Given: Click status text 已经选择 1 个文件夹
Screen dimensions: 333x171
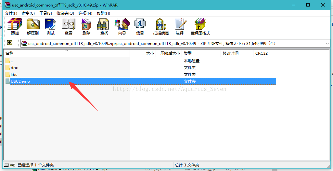Looking at the screenshot, I should [35, 165].
